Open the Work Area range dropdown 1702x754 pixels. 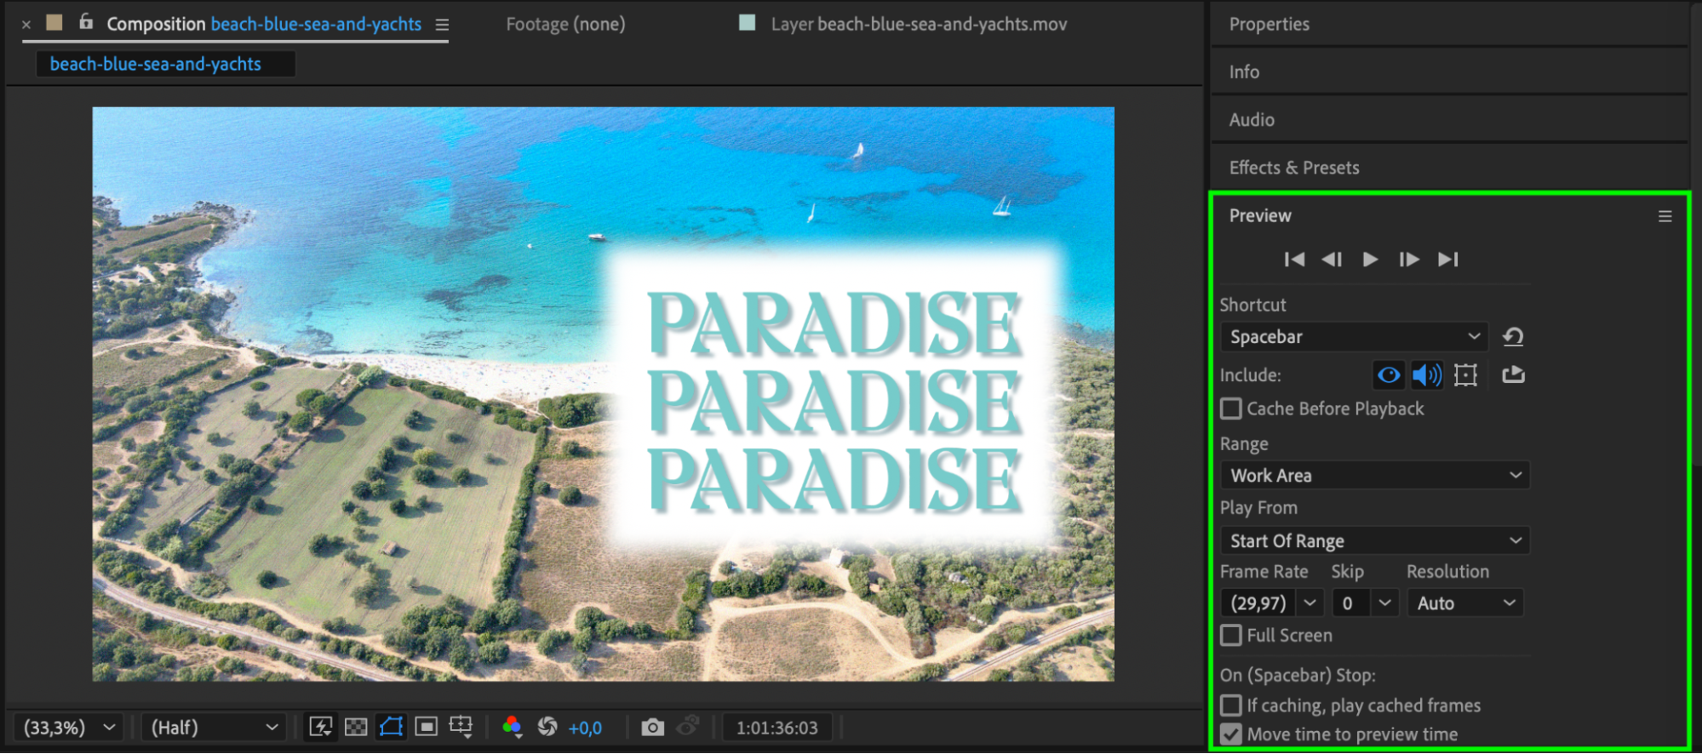[x=1375, y=476]
